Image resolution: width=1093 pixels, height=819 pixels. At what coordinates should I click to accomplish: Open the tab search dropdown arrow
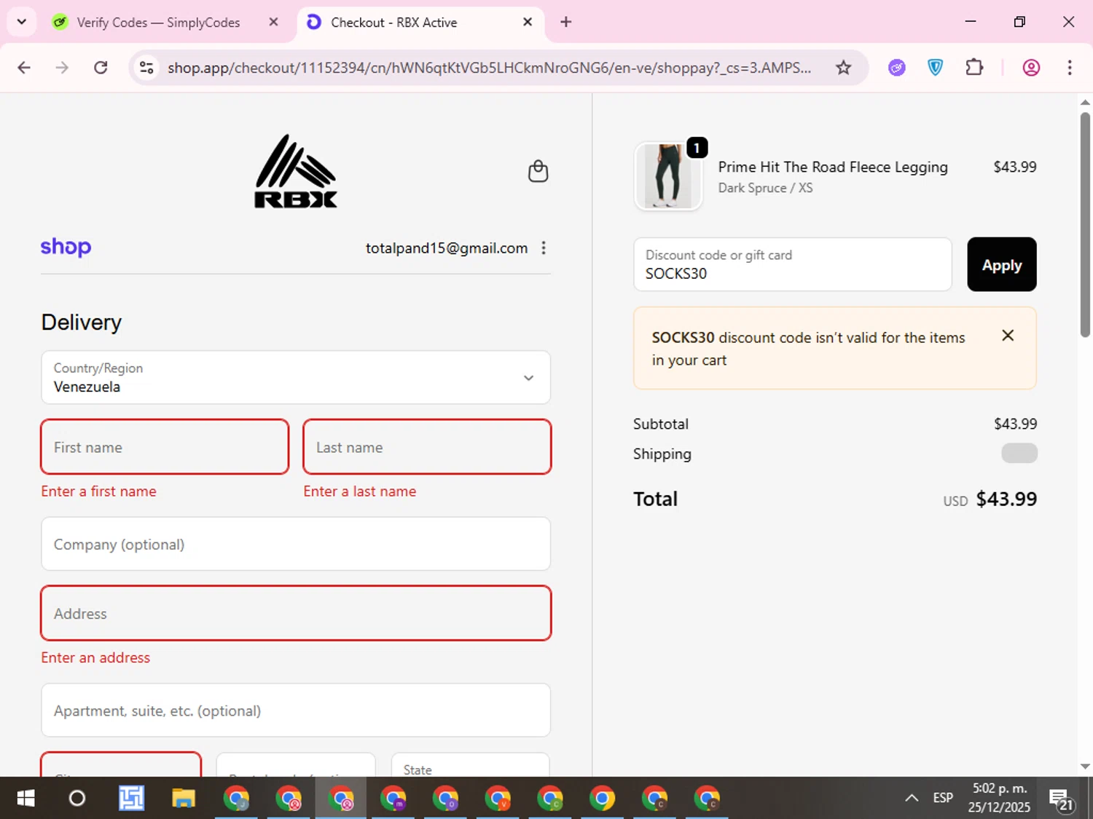coord(22,22)
